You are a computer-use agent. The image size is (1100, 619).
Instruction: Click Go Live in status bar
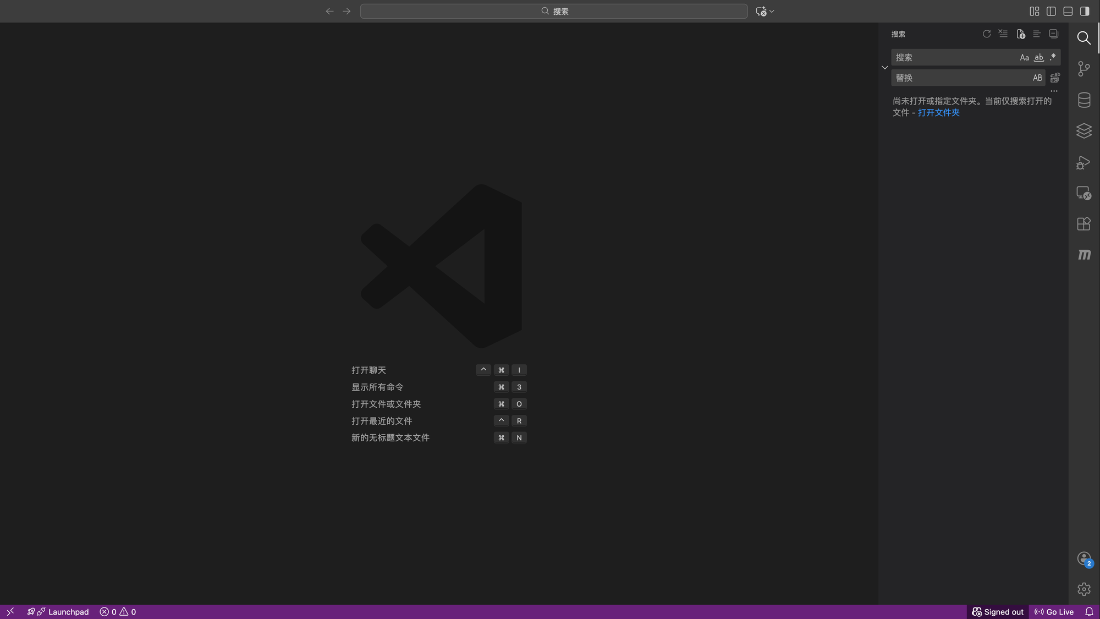pyautogui.click(x=1054, y=612)
